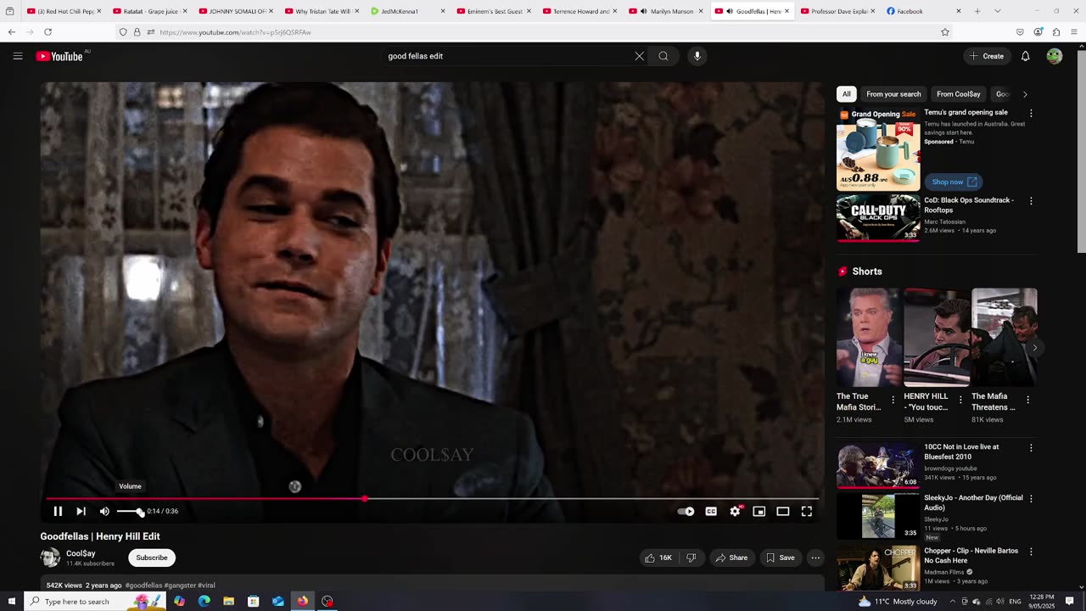This screenshot has height=611, width=1086.
Task: Click the Create button
Action: (x=986, y=56)
